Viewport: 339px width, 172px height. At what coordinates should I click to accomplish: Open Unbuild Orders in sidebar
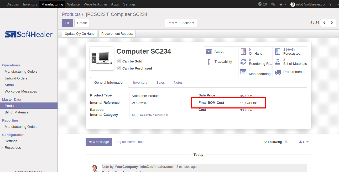[16, 78]
